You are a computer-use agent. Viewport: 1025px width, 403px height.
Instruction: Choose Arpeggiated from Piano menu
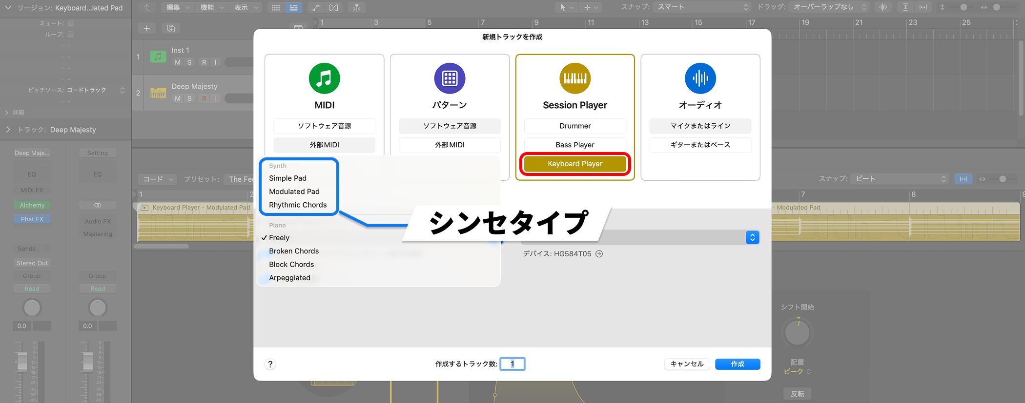coord(289,278)
